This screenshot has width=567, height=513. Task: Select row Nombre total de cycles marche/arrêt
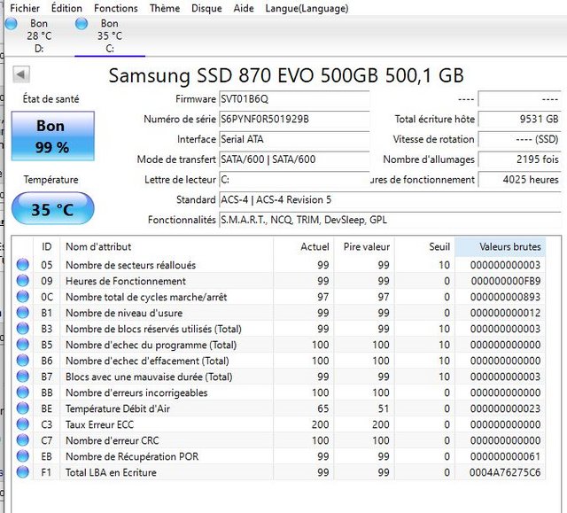pos(279,297)
